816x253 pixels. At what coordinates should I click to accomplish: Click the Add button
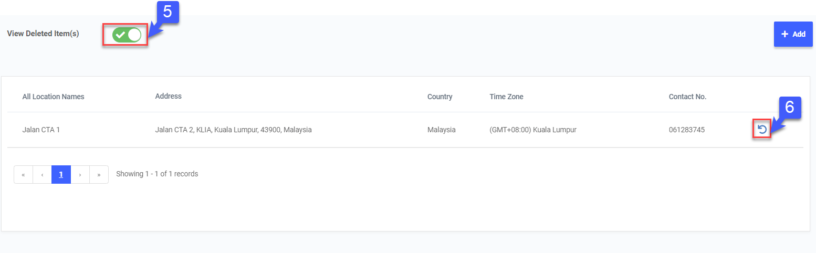pos(793,34)
